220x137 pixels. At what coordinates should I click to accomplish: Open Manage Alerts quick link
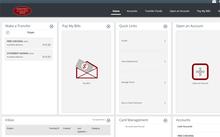[x=143, y=82]
